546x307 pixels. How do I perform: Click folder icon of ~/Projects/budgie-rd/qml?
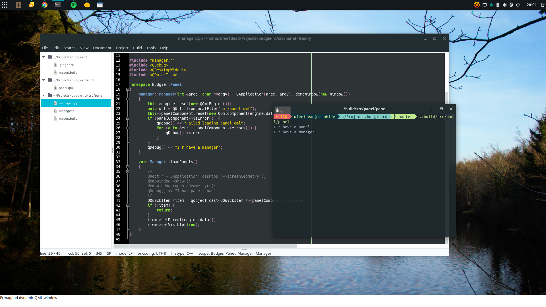[50, 80]
